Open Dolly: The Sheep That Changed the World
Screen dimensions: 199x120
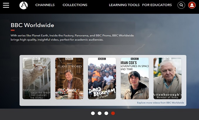pos(37,78)
